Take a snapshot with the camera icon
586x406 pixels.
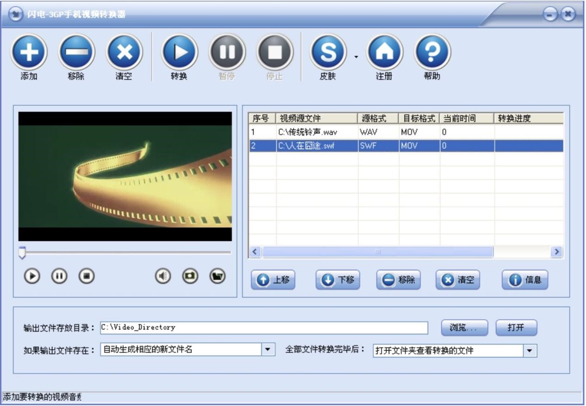point(190,276)
